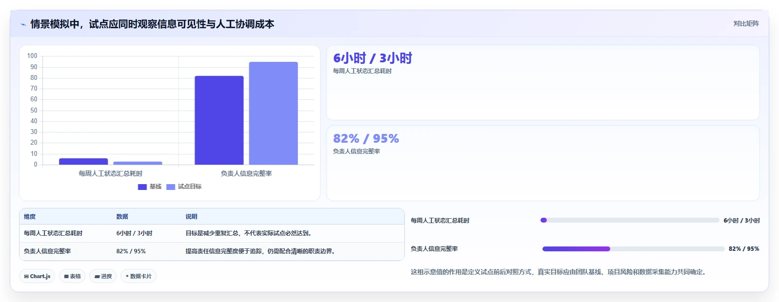Select table cell 6小时 / 3小时 in 数据 column
779x302 pixels.
(134, 233)
